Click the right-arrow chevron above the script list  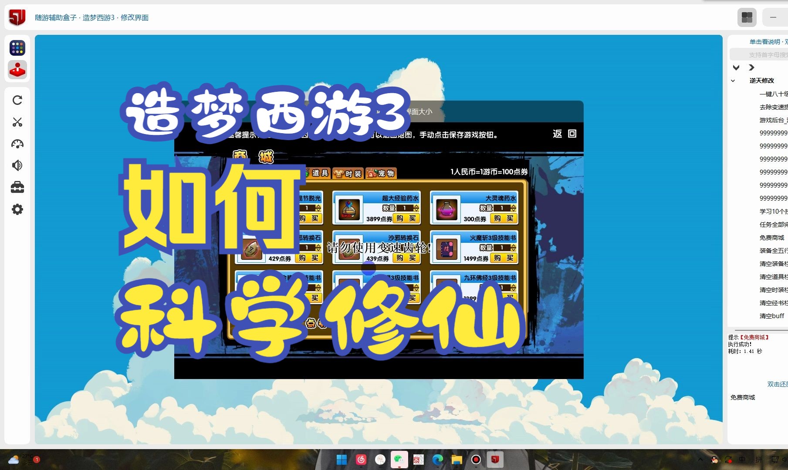[x=751, y=67]
